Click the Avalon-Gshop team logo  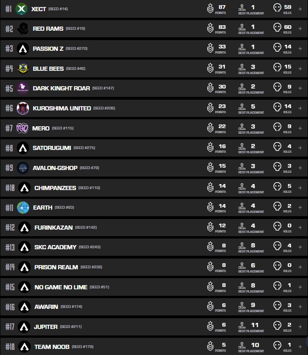tap(23, 168)
